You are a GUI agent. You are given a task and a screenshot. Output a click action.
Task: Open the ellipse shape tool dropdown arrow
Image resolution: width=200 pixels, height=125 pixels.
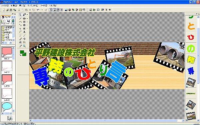pyautogui.click(x=27, y=19)
